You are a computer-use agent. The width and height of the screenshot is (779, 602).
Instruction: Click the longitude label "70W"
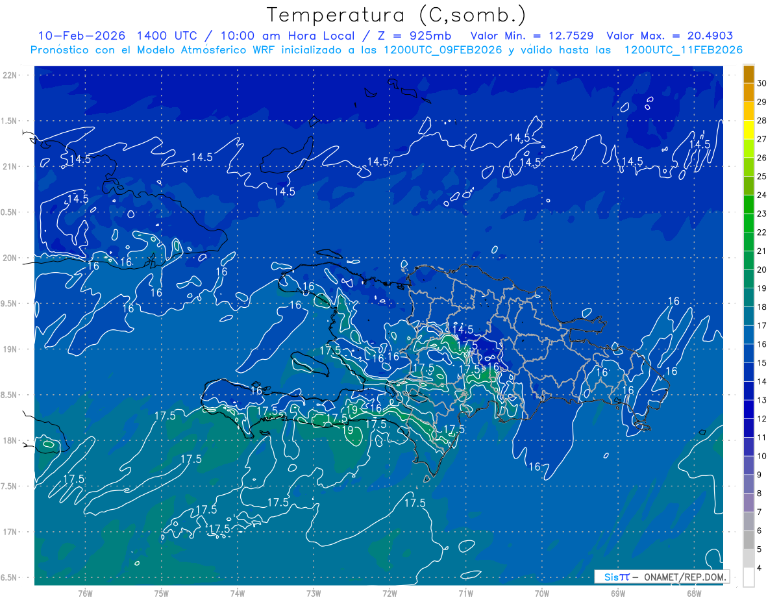pyautogui.click(x=542, y=594)
